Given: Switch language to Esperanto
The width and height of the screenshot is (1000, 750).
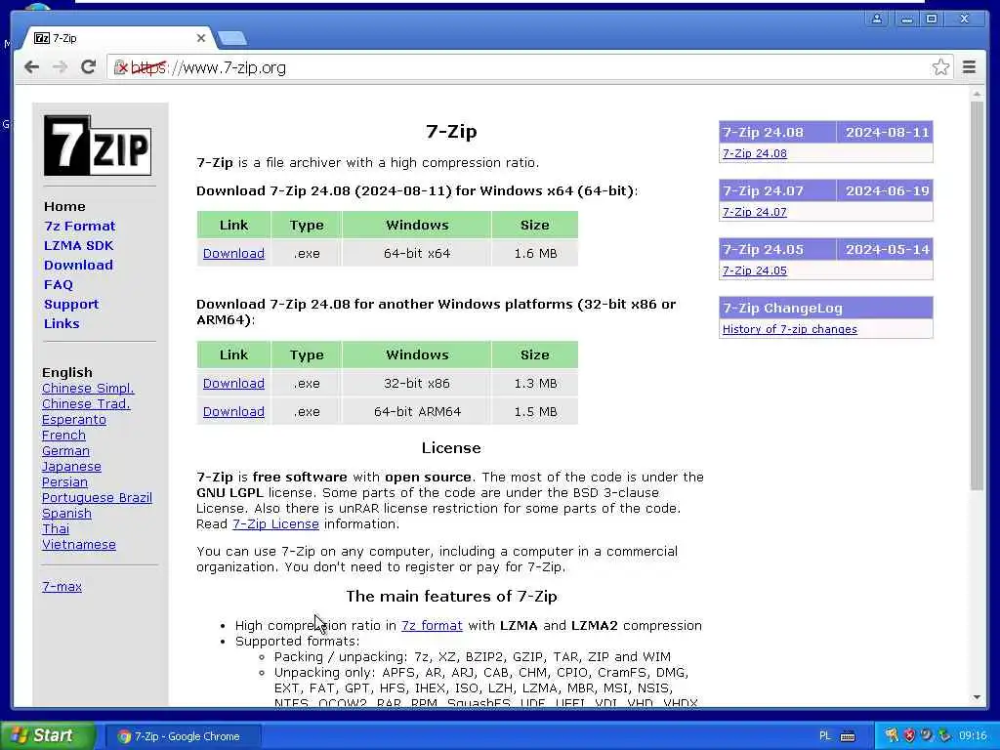Looking at the screenshot, I should click(74, 420).
